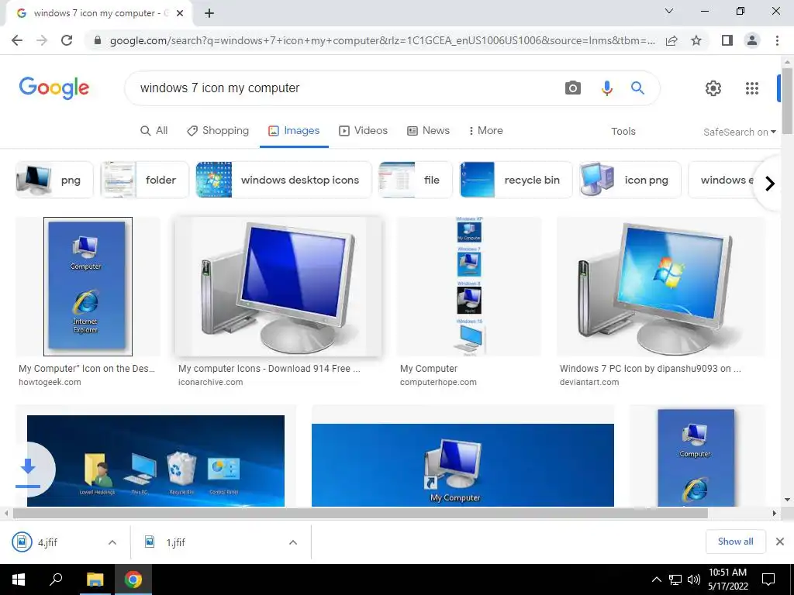The image size is (794, 595).
Task: Click the Google logo
Action: coord(54,88)
